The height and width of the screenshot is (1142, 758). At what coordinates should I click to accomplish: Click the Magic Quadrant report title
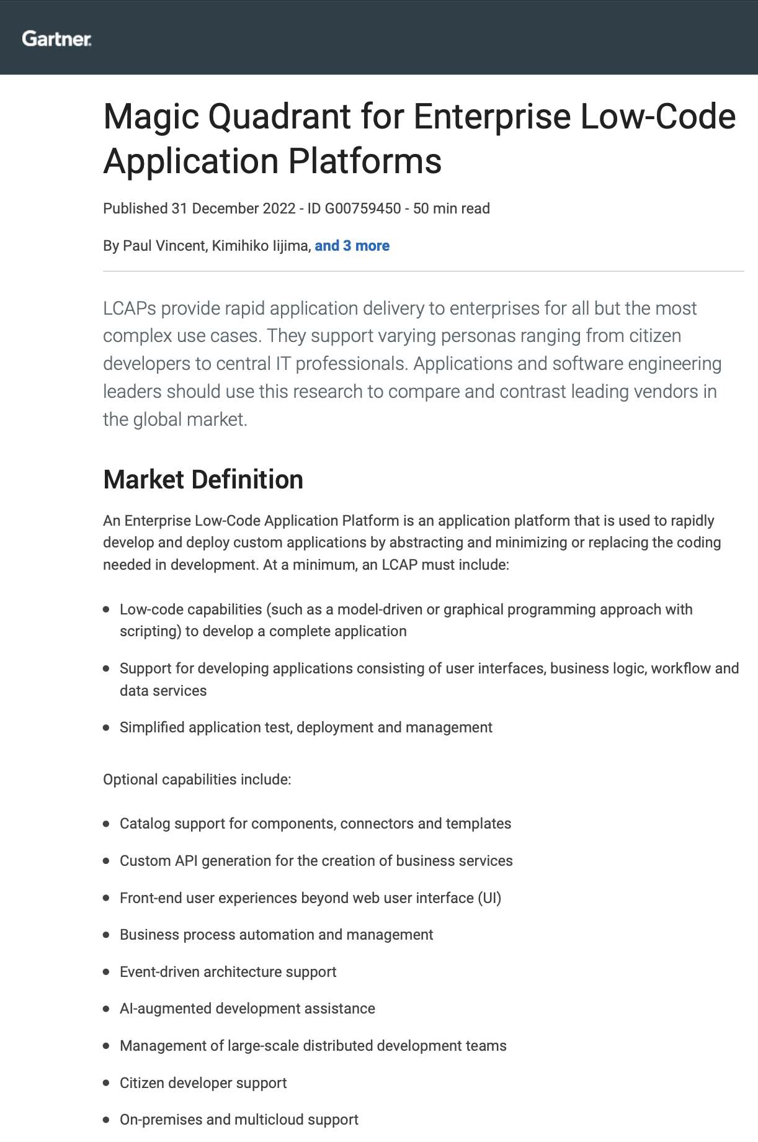point(419,138)
